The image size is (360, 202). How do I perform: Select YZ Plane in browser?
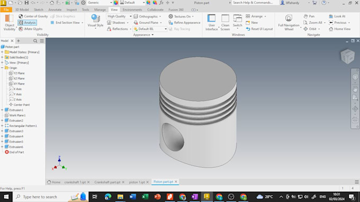16,73
